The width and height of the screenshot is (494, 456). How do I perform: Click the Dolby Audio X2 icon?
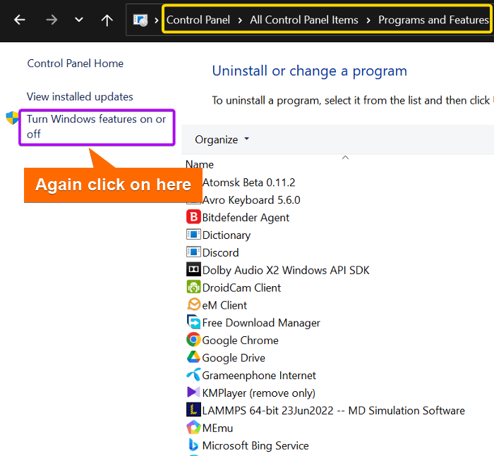(x=193, y=269)
